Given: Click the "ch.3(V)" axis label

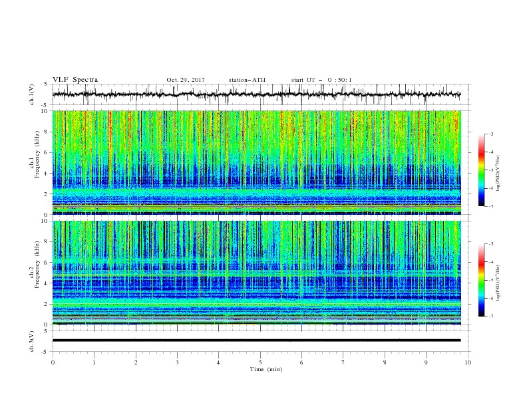Looking at the screenshot, I should (x=32, y=341).
